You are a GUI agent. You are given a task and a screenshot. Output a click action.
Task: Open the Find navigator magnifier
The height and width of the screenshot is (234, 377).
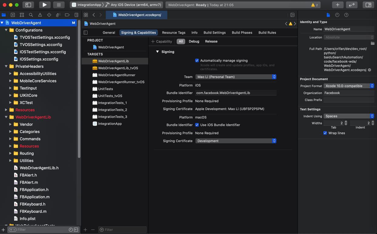click(31, 15)
